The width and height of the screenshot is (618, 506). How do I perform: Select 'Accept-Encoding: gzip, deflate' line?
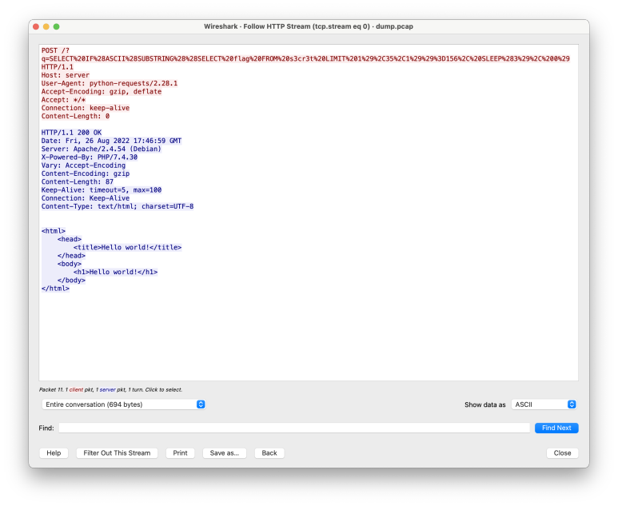102,91
